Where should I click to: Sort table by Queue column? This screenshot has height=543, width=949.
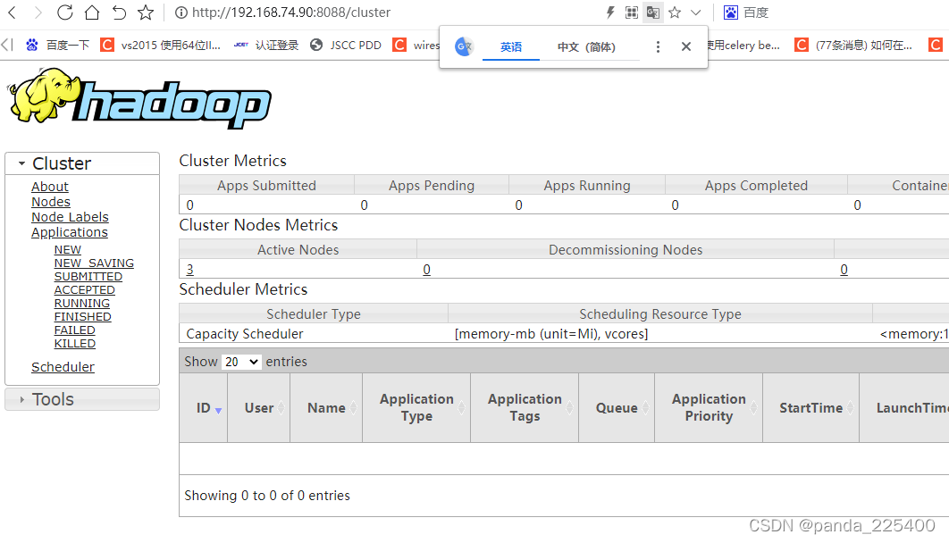[617, 408]
